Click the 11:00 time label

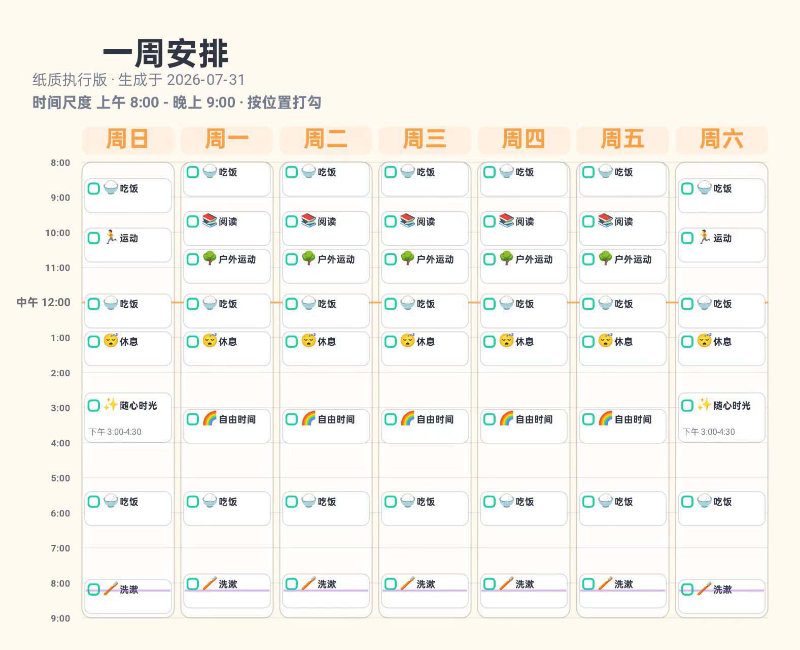click(58, 268)
